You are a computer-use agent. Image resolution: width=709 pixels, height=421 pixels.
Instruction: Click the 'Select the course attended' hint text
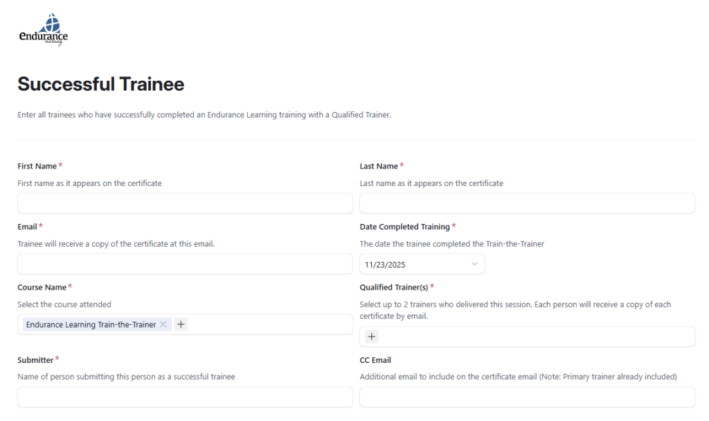(64, 305)
